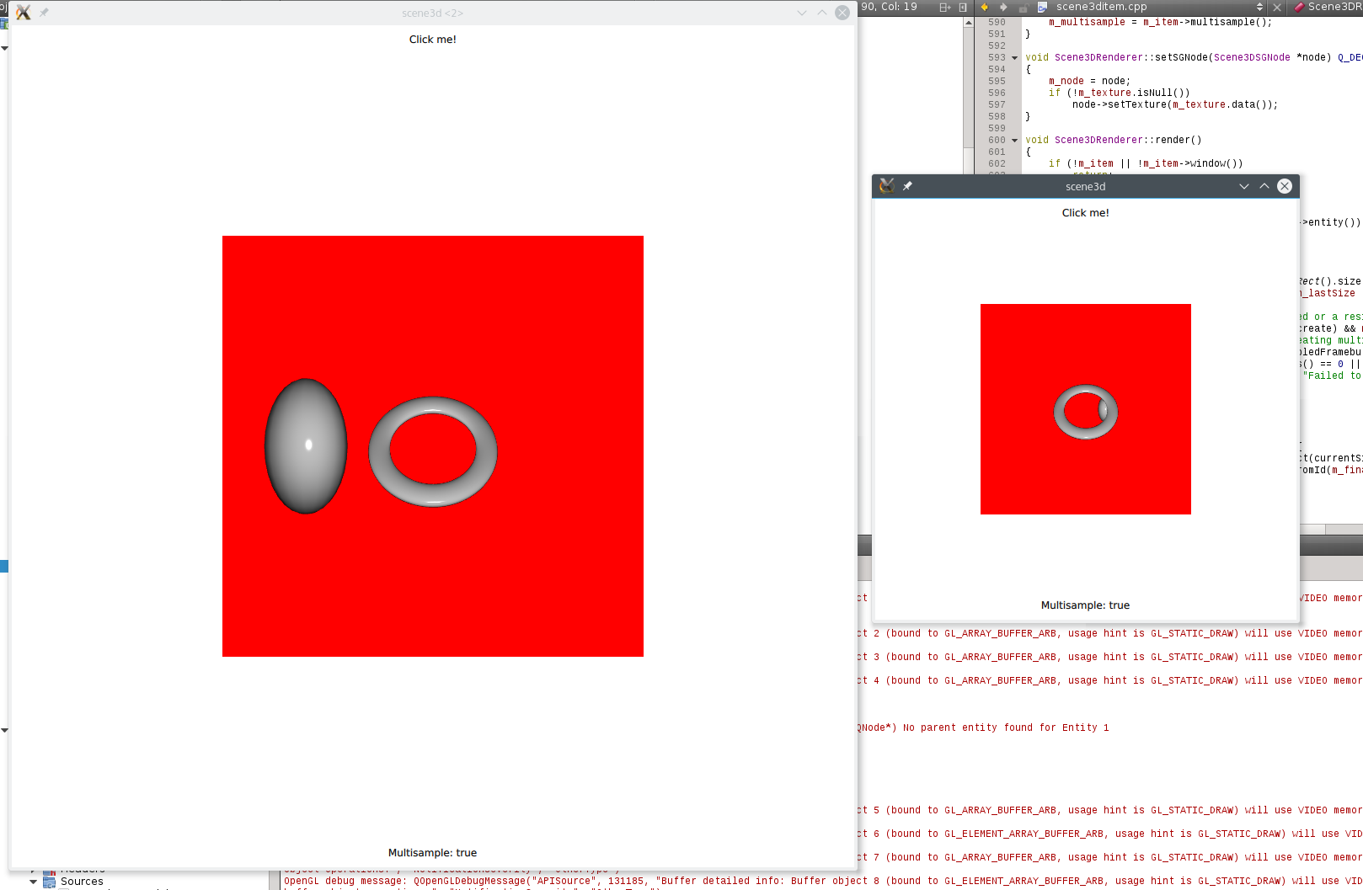Image resolution: width=1363 pixels, height=890 pixels.
Task: Click the 'Multisample: true' label in the small scene3d window
Action: pyautogui.click(x=1086, y=605)
